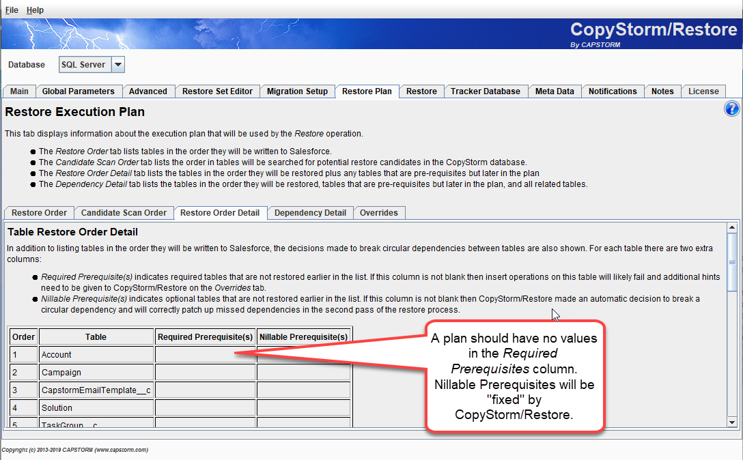Select the Restore Plan tab

coord(367,91)
